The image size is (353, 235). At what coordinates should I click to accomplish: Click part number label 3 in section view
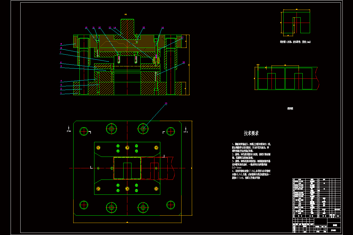point(61,85)
